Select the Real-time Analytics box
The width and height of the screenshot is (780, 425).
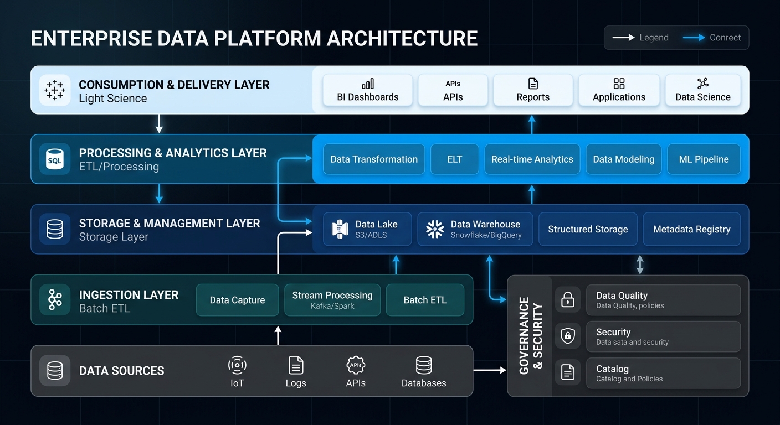tap(532, 159)
